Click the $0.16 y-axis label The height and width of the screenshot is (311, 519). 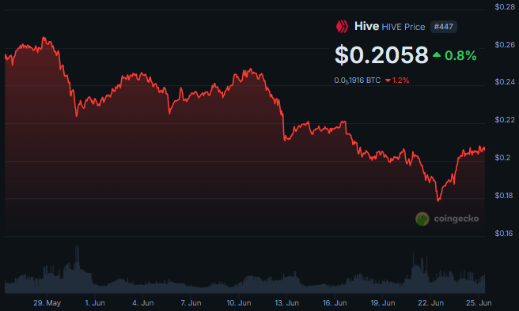(x=504, y=234)
